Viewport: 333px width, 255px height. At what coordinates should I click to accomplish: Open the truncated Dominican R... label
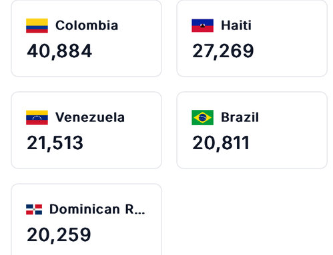click(x=97, y=209)
